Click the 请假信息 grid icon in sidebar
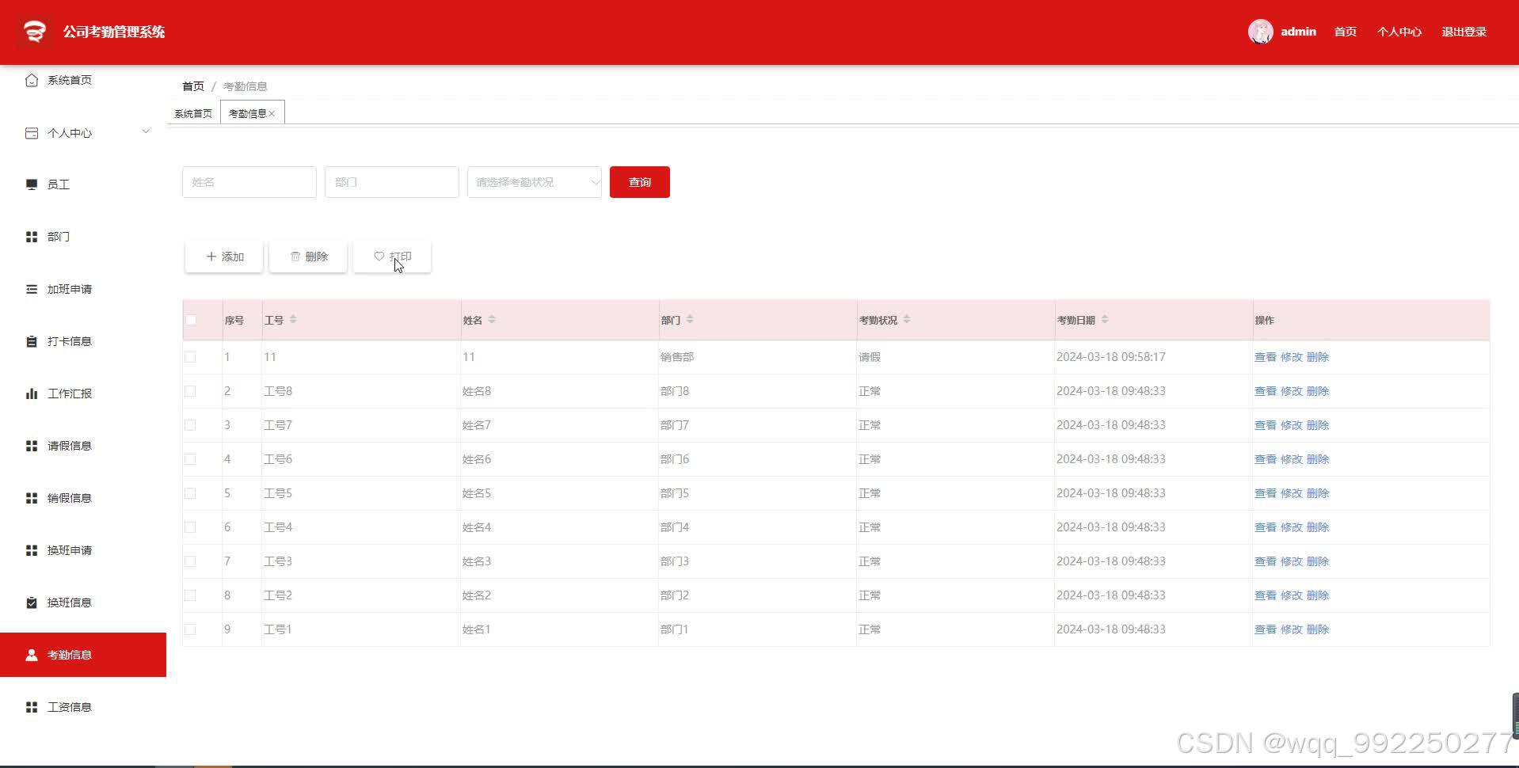 point(32,446)
